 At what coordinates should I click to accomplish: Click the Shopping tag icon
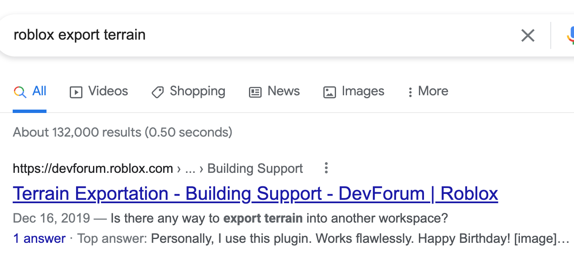(158, 92)
